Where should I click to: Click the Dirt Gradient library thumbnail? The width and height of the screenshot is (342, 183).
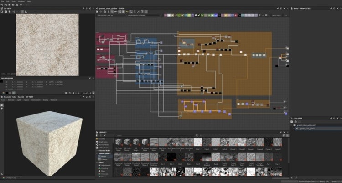[x=207, y=157]
